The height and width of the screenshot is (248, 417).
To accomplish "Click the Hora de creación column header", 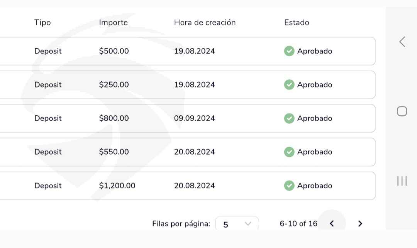I will tap(205, 22).
